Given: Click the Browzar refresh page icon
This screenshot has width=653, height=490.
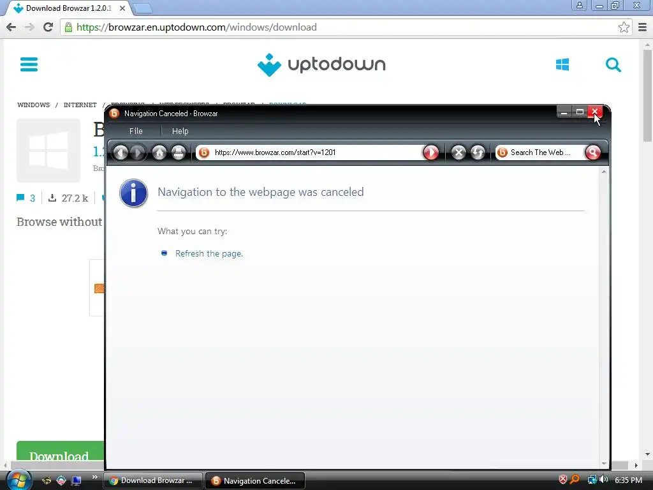Looking at the screenshot, I should tap(478, 152).
